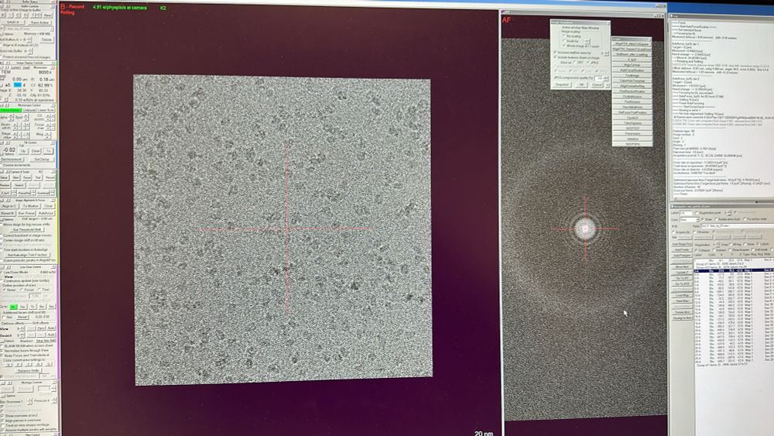The height and width of the screenshot is (436, 774).
Task: Click the green Close Valves button
Action: coord(11,110)
